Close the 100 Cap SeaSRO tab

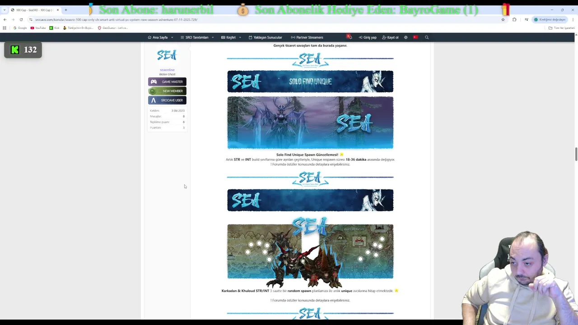click(58, 10)
